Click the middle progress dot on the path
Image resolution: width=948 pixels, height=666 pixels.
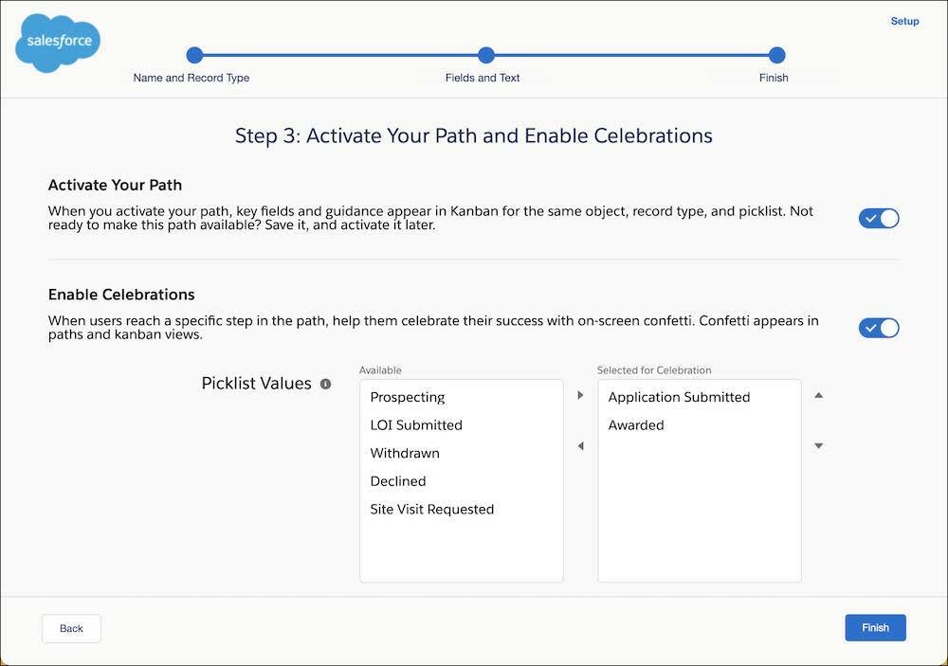click(486, 55)
